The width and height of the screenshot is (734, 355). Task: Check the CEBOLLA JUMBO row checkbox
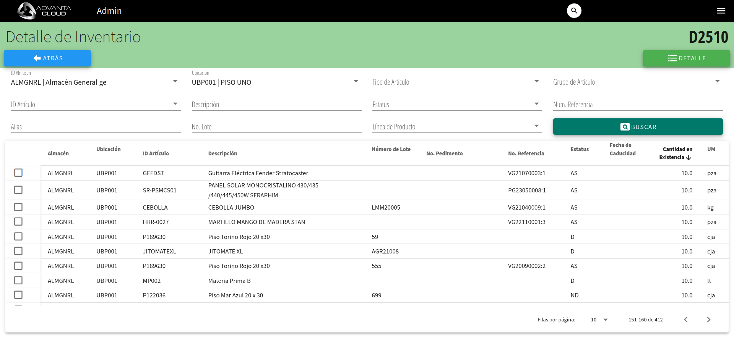point(18,207)
